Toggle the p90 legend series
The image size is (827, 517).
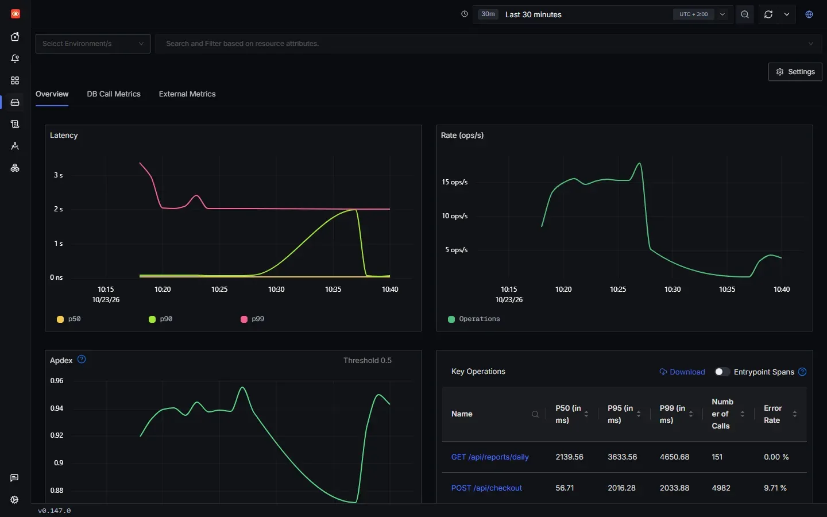(161, 319)
